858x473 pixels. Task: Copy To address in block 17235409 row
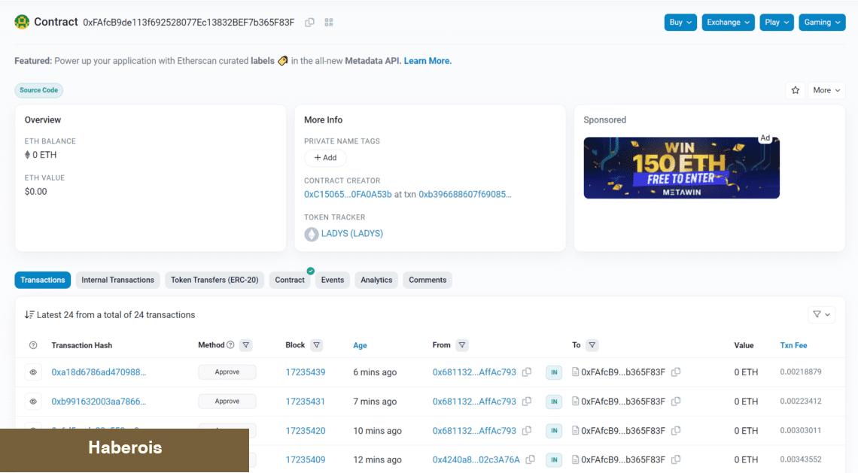pos(677,460)
